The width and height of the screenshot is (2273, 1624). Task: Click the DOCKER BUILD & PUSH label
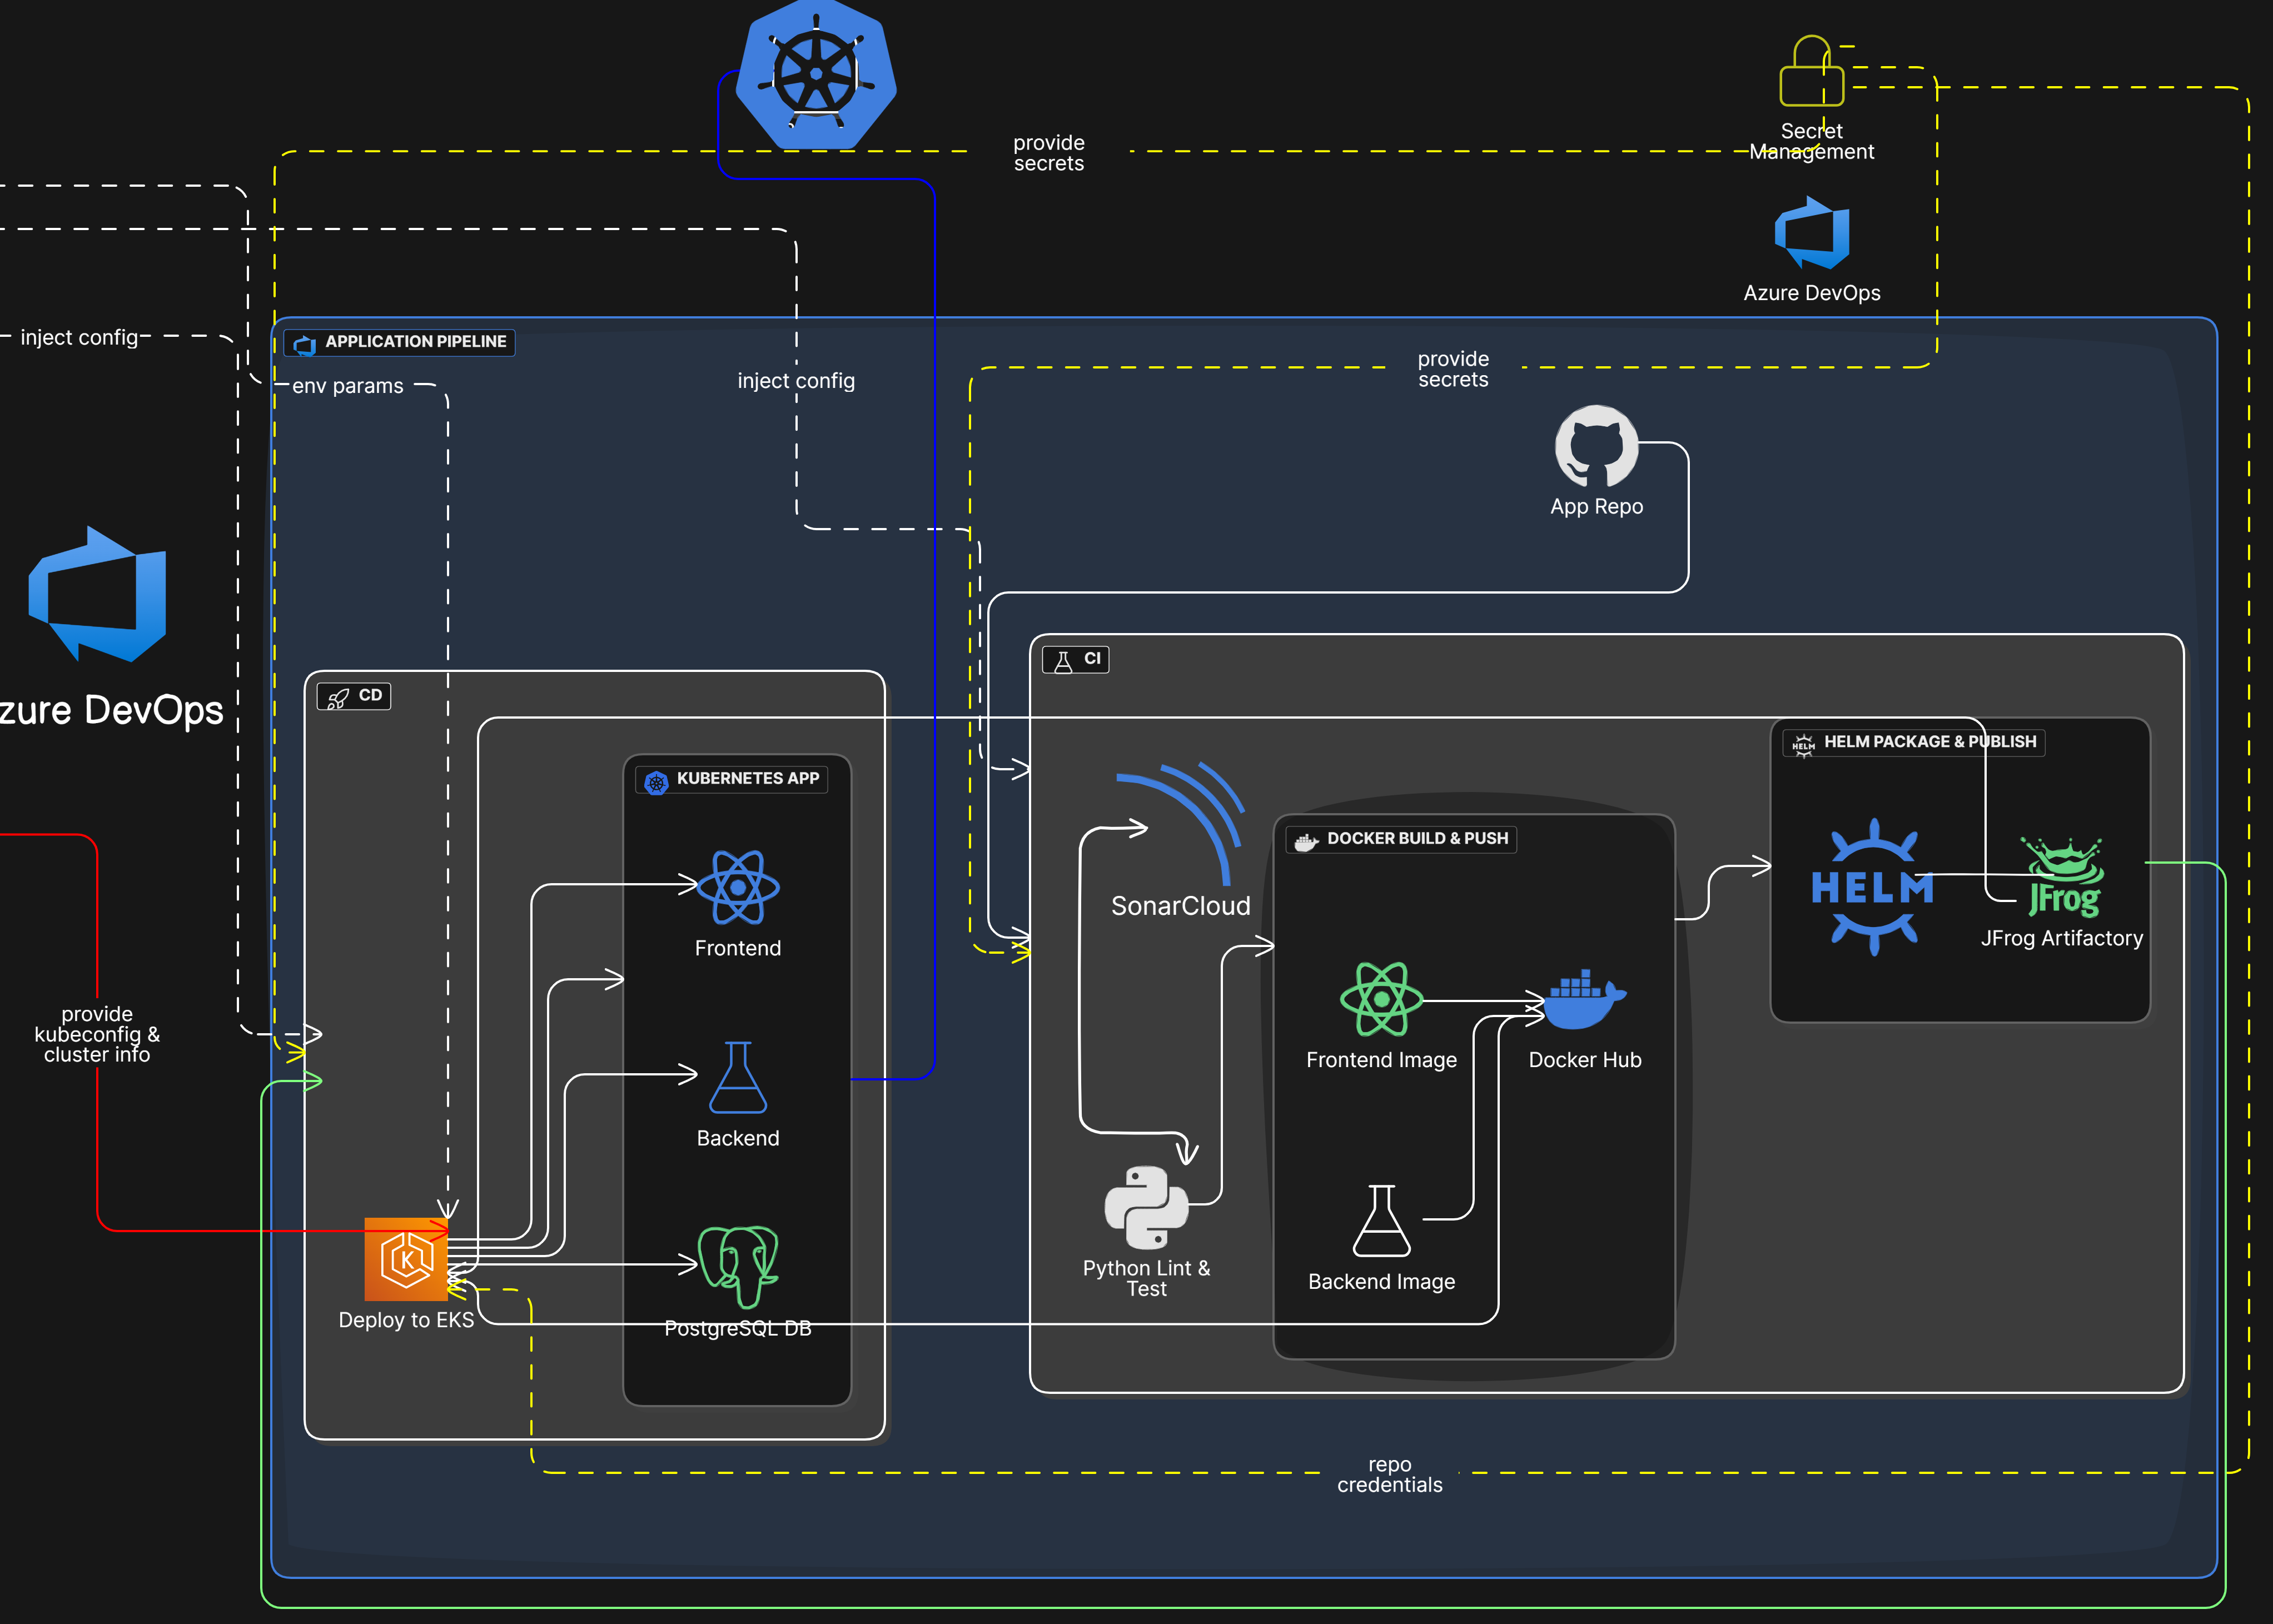point(1401,839)
